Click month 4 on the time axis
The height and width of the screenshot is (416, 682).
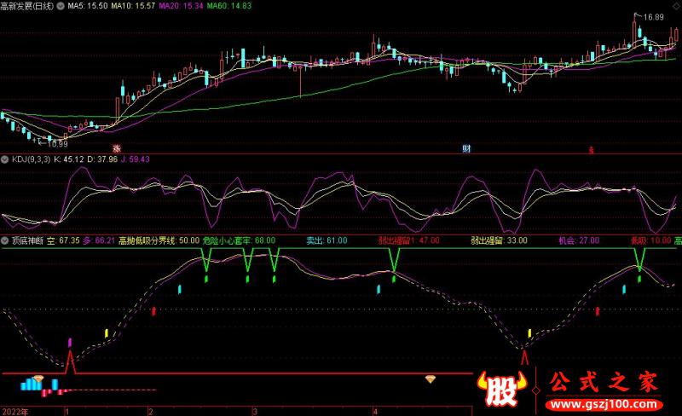[375, 411]
